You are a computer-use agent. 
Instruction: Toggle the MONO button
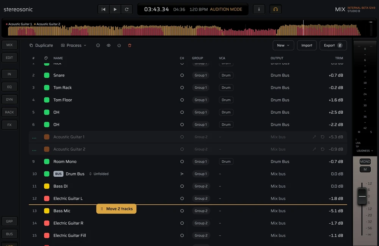[365, 161]
